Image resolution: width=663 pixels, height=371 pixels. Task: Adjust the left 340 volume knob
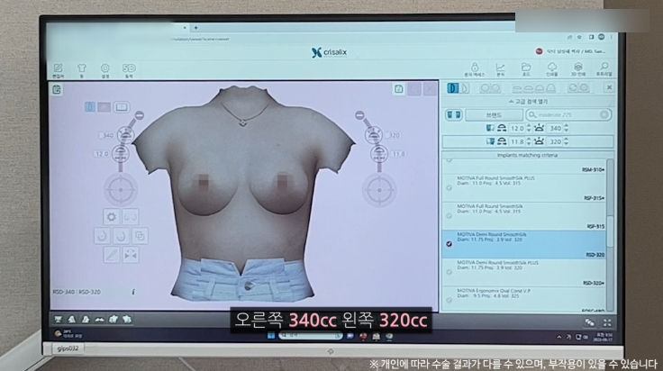point(126,134)
